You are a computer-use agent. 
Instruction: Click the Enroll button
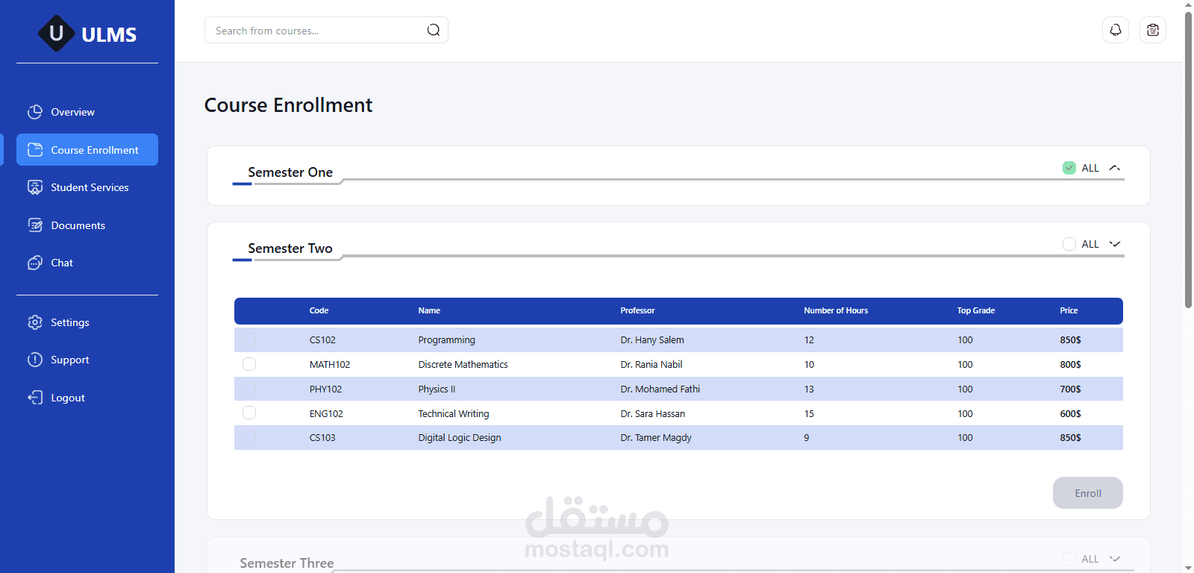(1088, 493)
